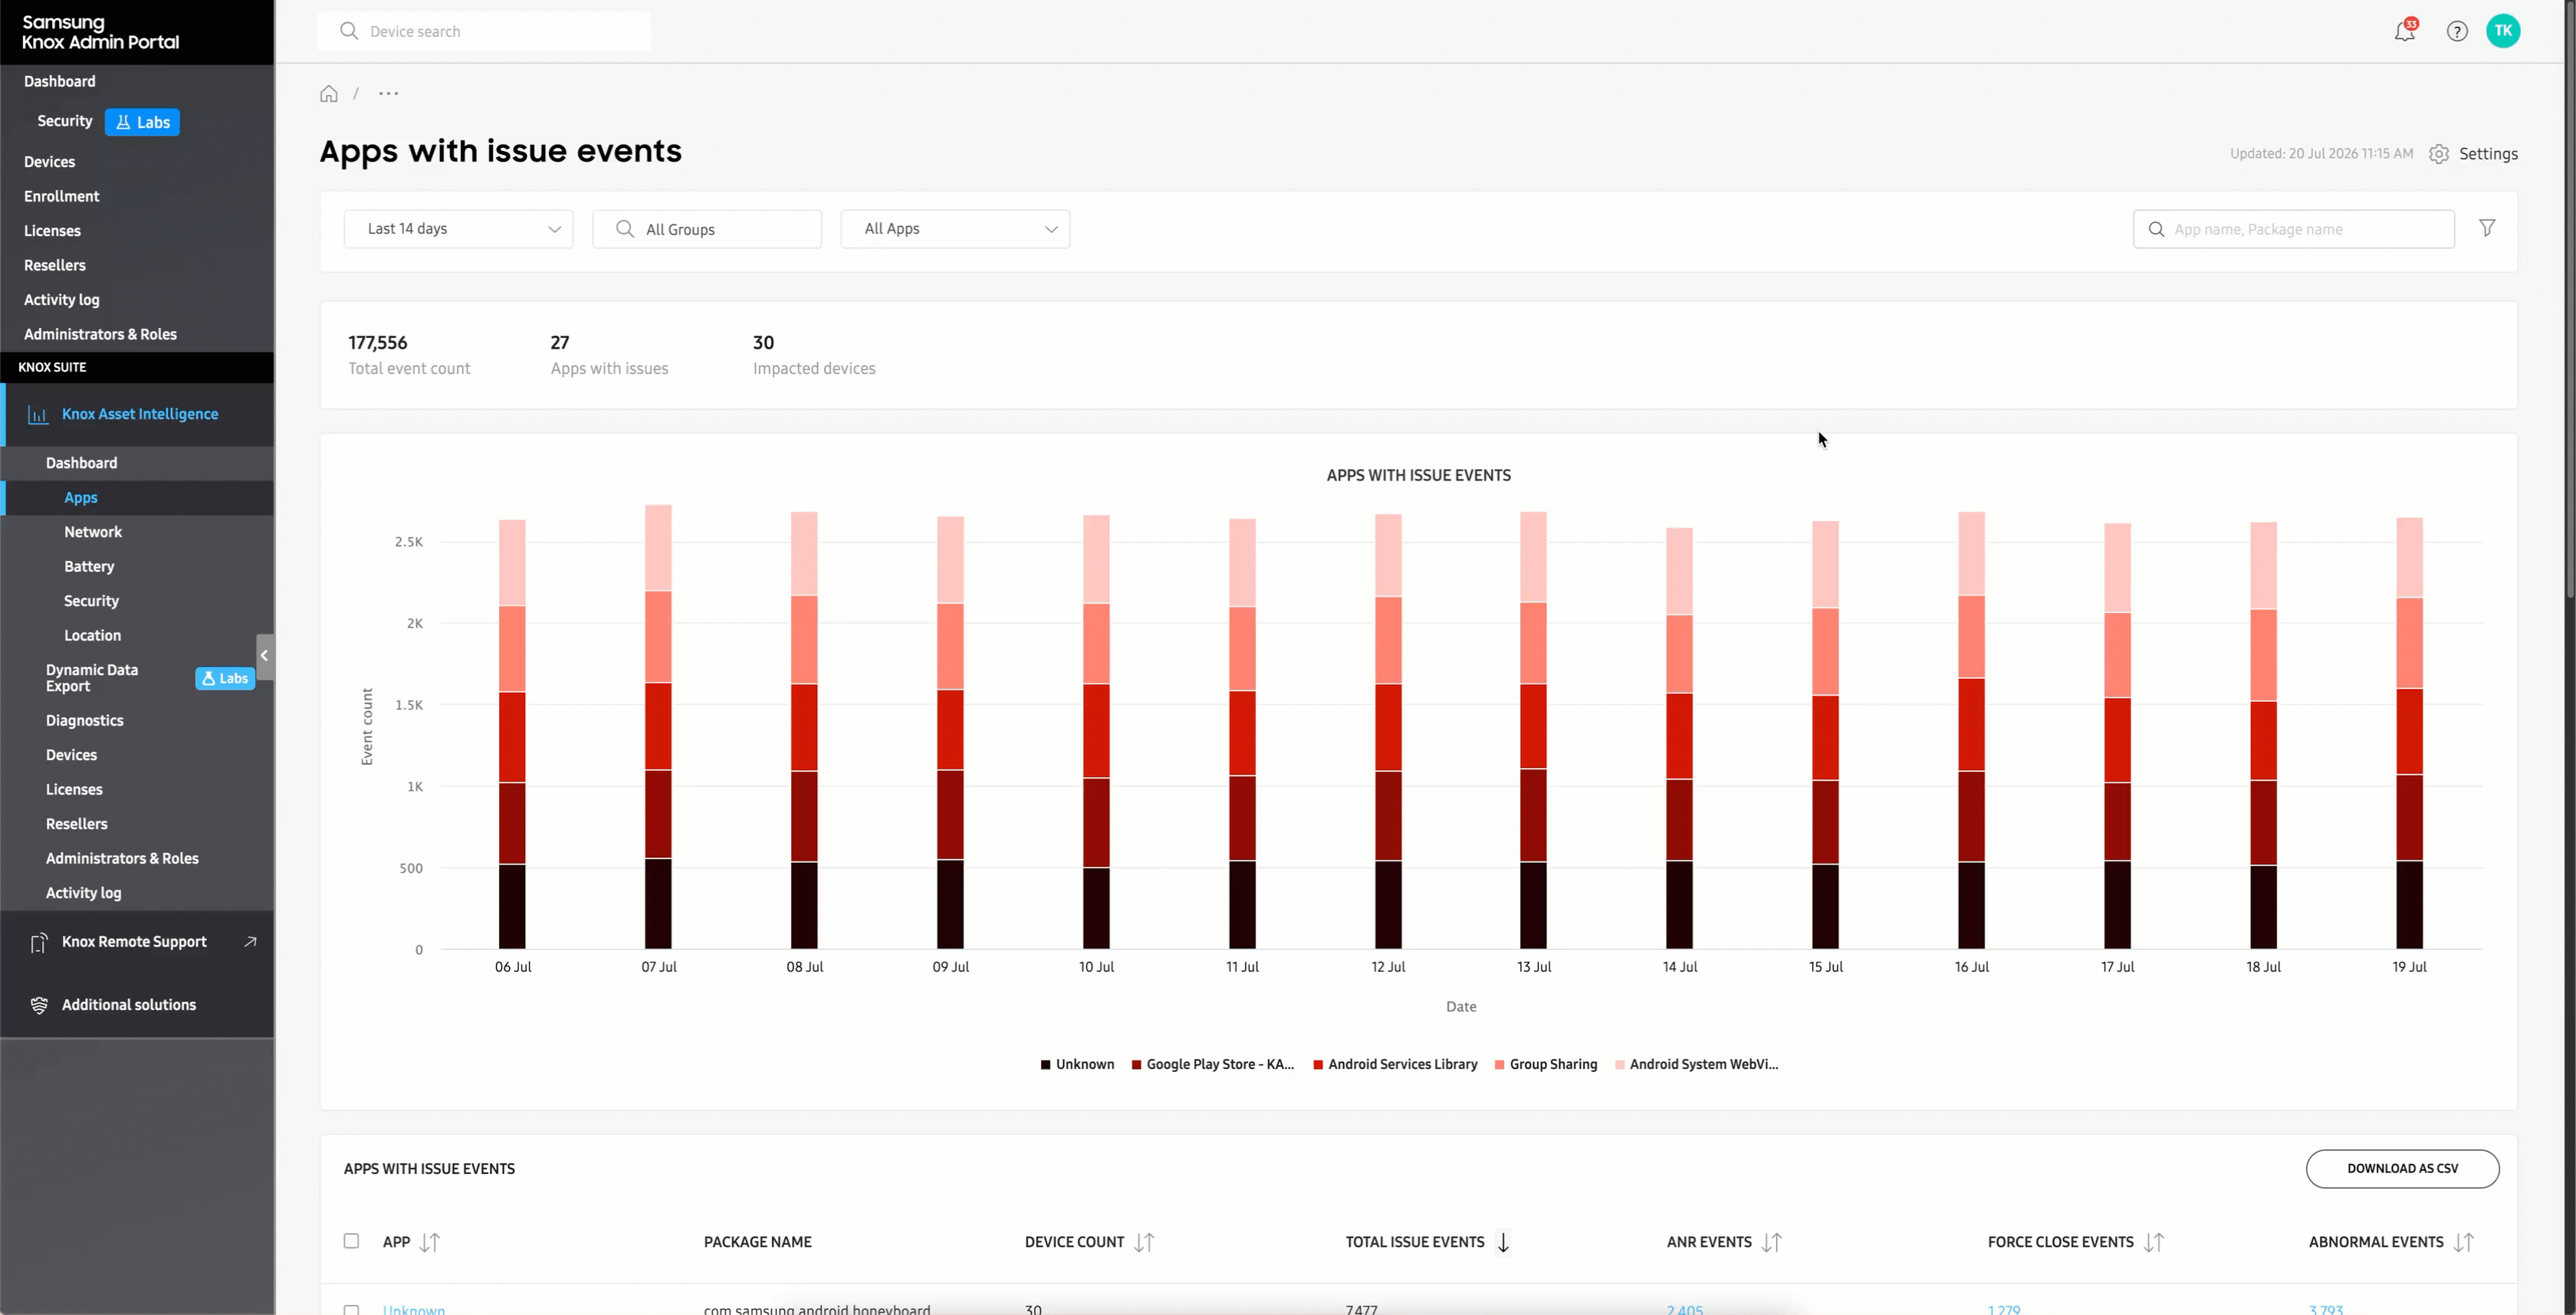
Task: Sort by FORCE CLOSE EVENTS arrows
Action: (2154, 1242)
